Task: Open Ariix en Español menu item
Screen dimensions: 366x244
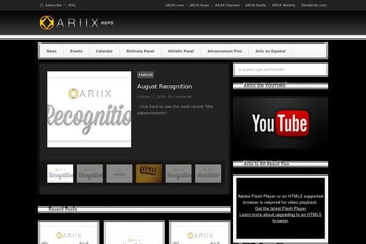Action: click(x=270, y=51)
